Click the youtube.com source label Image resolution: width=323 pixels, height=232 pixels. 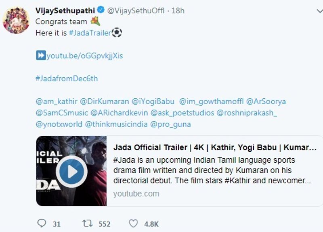(x=136, y=194)
